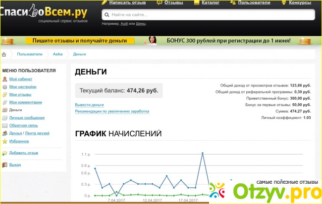Click the envelope icon beside Обратная связь
322x204 pixels.
5,125
